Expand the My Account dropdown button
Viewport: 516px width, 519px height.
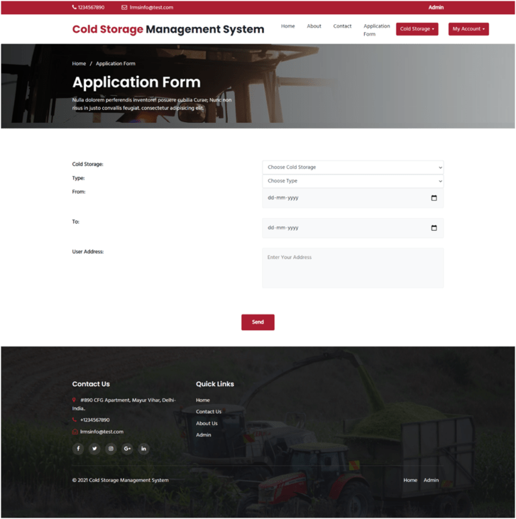pyautogui.click(x=468, y=29)
